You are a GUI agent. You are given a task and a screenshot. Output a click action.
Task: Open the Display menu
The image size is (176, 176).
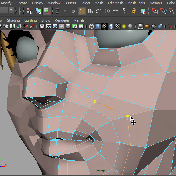[37, 3]
